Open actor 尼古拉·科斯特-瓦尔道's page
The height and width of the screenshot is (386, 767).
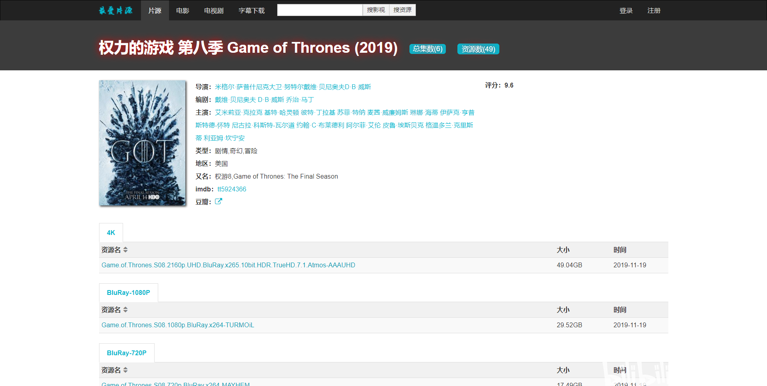point(263,125)
